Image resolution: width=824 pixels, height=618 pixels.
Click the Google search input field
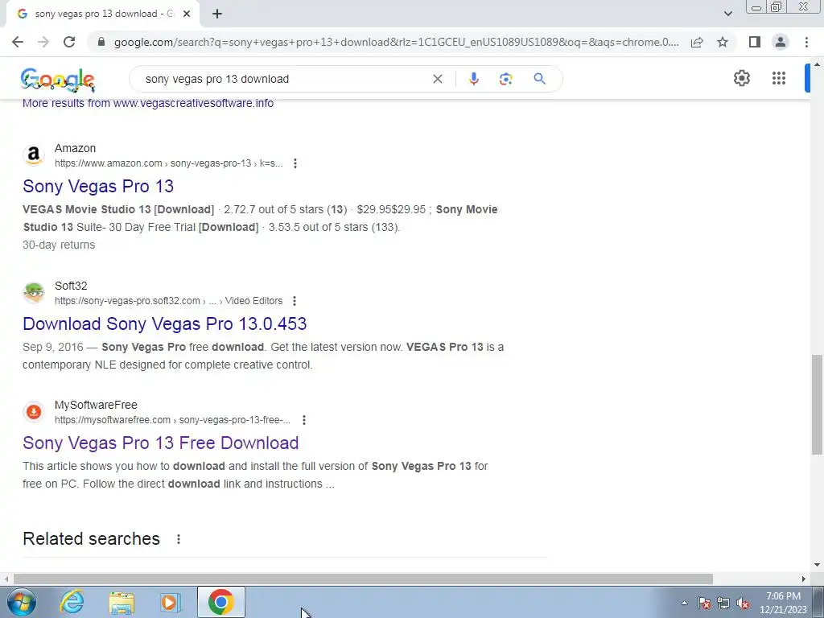284,79
